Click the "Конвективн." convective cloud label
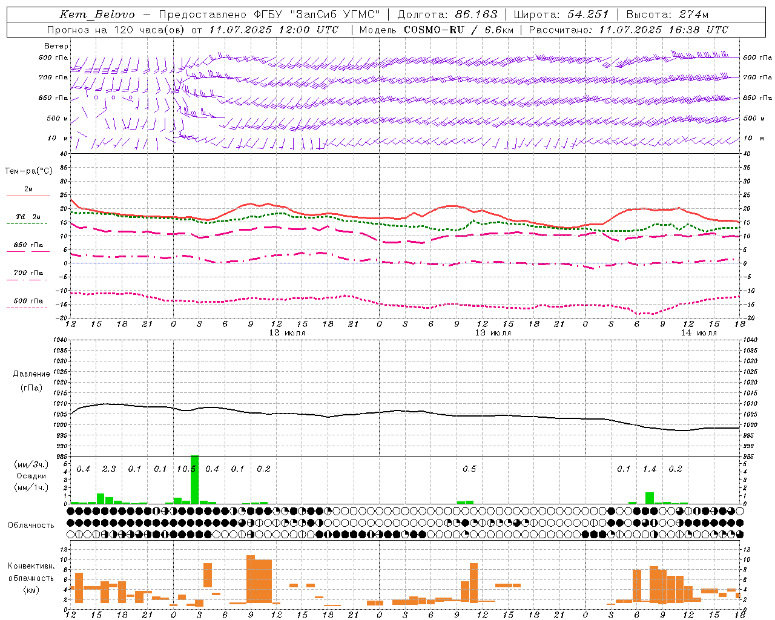 click(x=31, y=566)
